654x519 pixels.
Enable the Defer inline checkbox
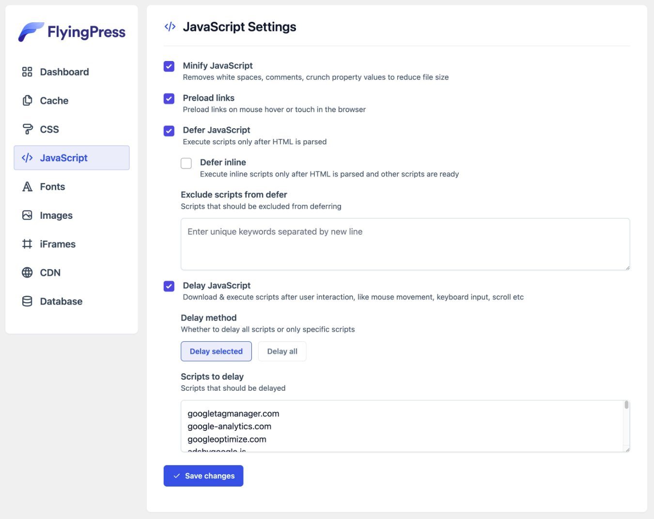186,163
